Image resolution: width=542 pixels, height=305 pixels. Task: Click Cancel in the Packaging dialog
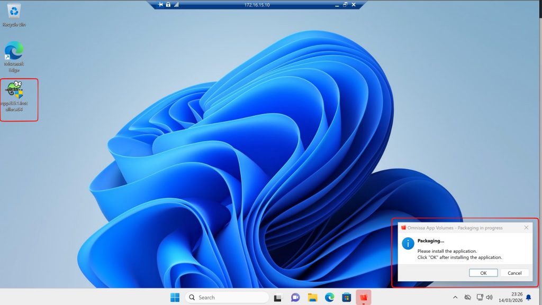514,273
